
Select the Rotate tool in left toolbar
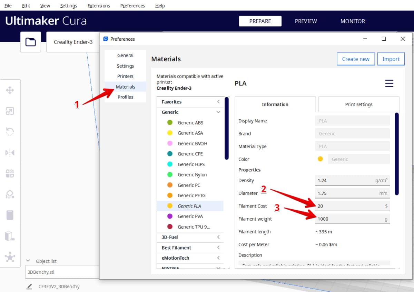click(x=10, y=132)
